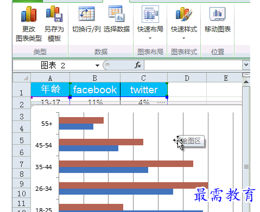Image resolution: width=260 pixels, height=212 pixels.
Task: Open Quick Layout gallery (快速布局)
Action: (x=150, y=23)
